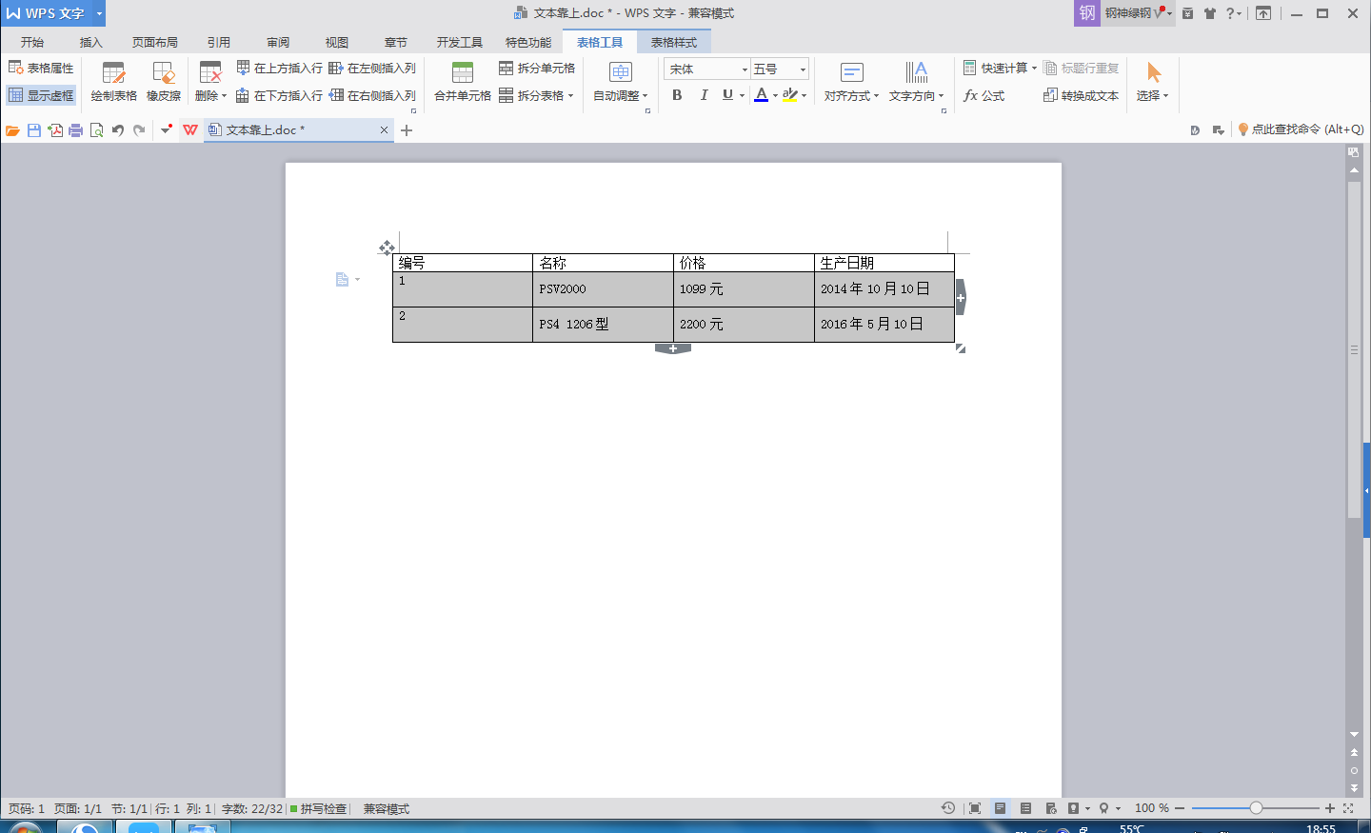The width and height of the screenshot is (1371, 833).
Task: Open the 审阅 Review tab
Action: (278, 42)
